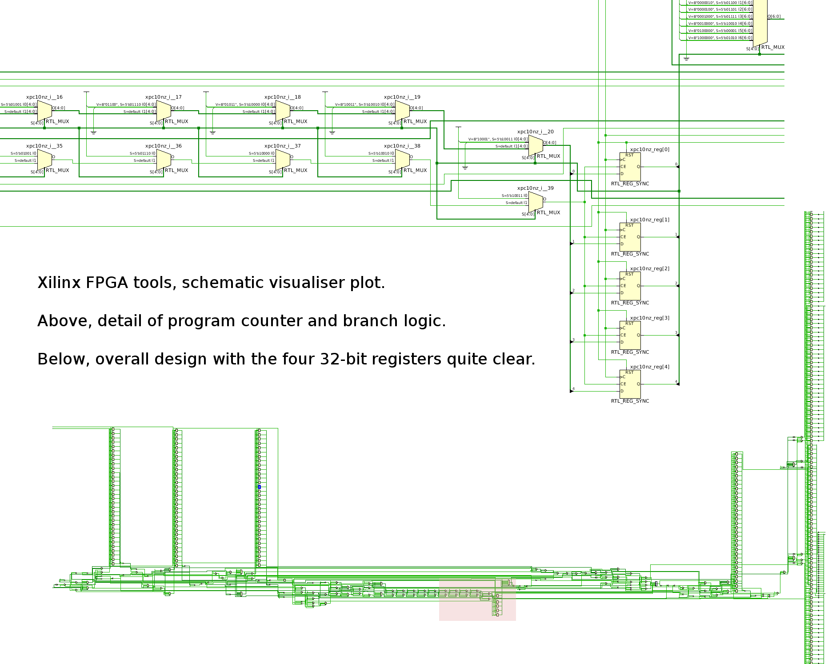Image resolution: width=836 pixels, height=664 pixels.
Task: Select the xpc10nz_i__38 RTL_MUX block
Action: coord(402,159)
